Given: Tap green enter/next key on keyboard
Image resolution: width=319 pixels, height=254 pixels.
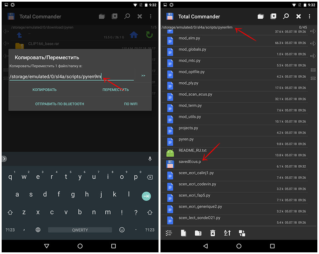Looking at the screenshot, I should pos(146,196).
